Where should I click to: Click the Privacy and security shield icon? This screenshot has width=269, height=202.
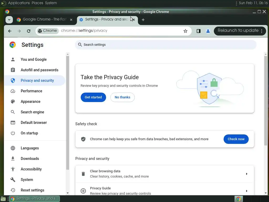coord(13,80)
